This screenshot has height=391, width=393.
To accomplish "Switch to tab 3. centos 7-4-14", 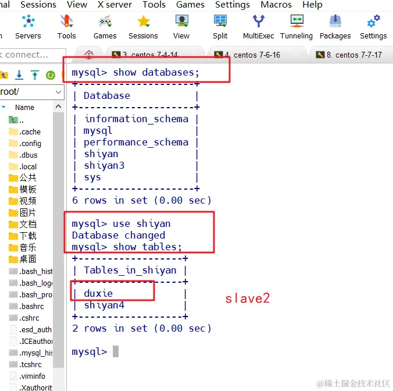I will coord(155,55).
